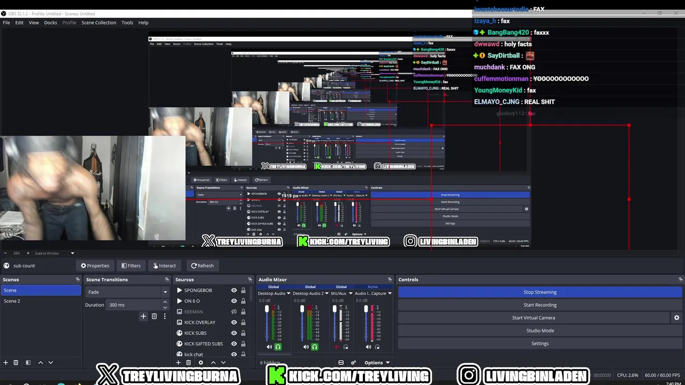Viewport: 685px width, 385px height.
Task: Pop out the Sources dock
Action: coord(250,280)
